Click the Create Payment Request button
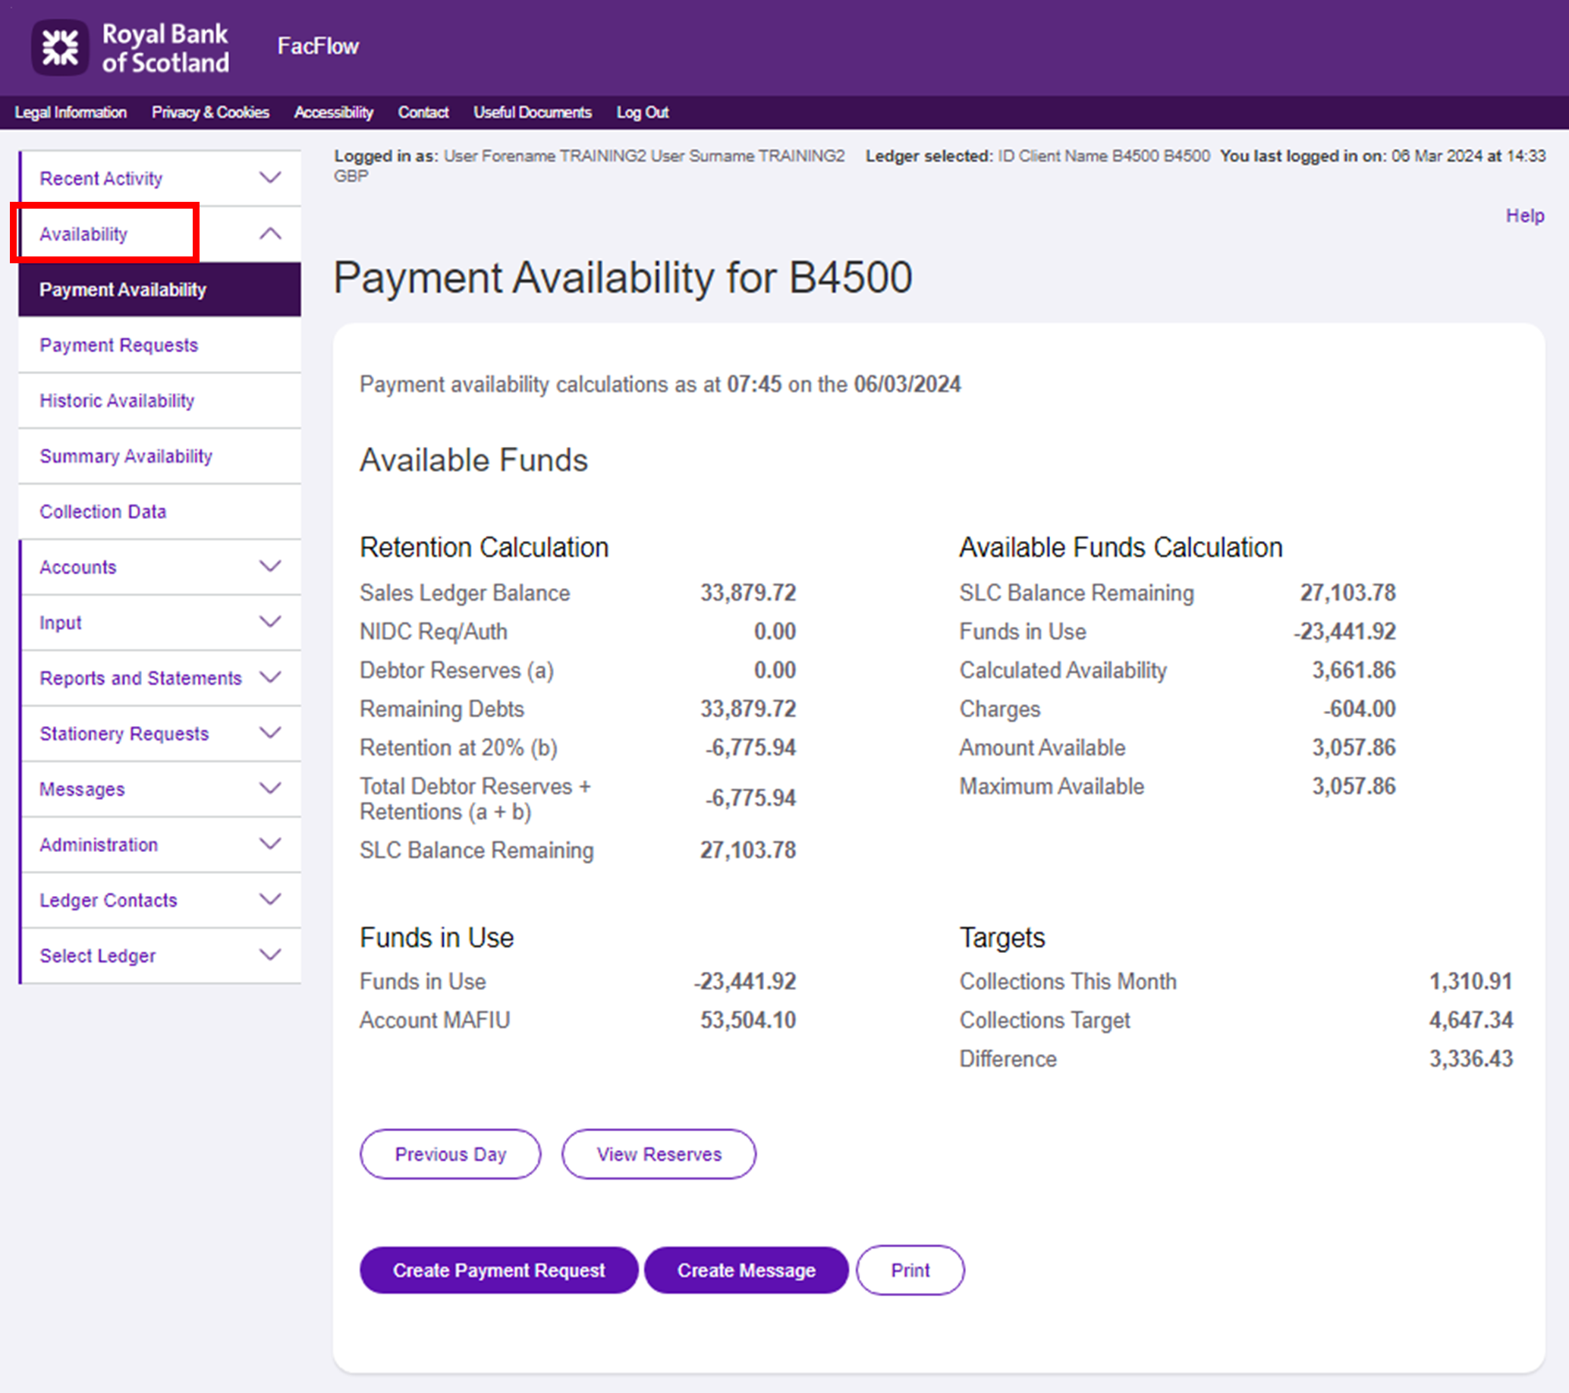Image resolution: width=1569 pixels, height=1393 pixels. click(498, 1270)
